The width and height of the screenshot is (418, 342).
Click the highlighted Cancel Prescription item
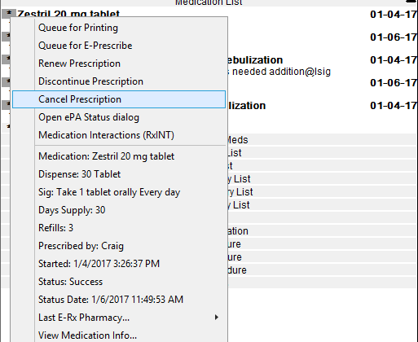pos(119,99)
